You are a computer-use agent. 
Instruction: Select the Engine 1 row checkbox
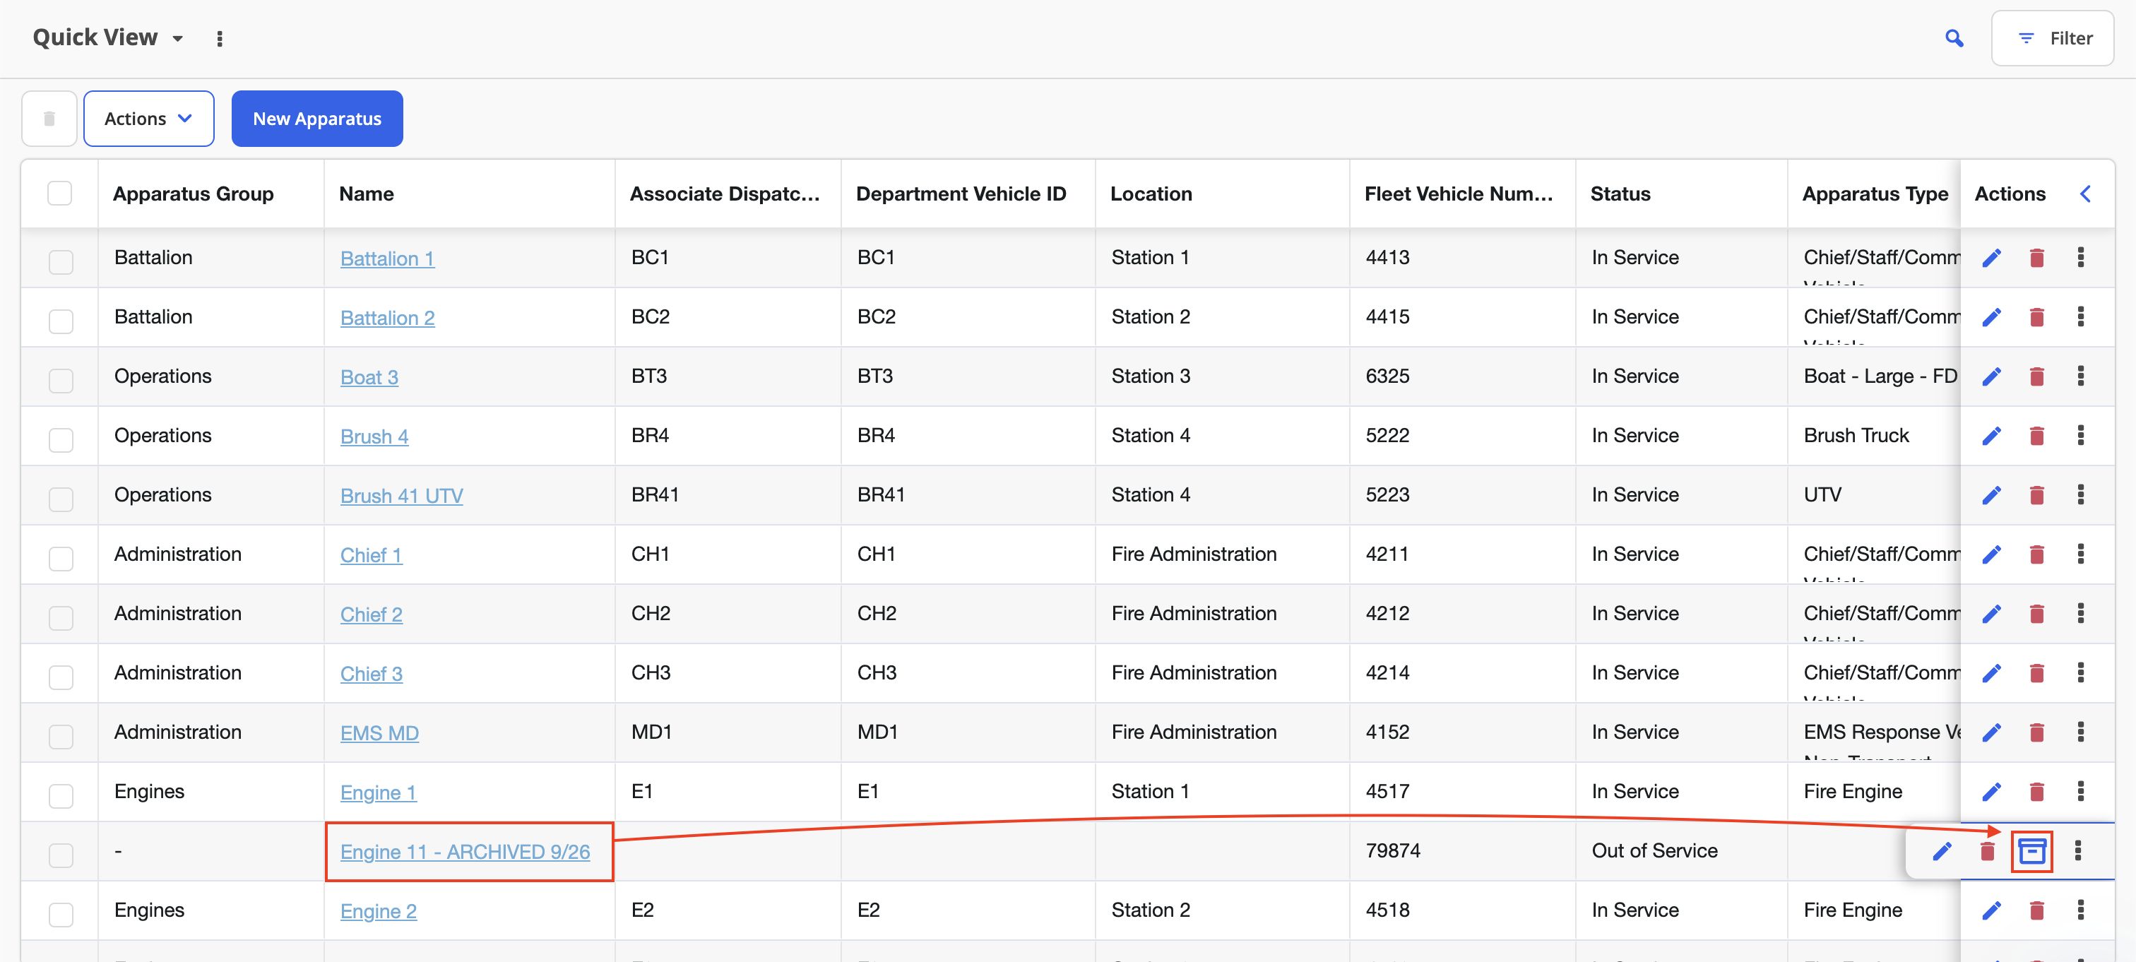tap(61, 795)
